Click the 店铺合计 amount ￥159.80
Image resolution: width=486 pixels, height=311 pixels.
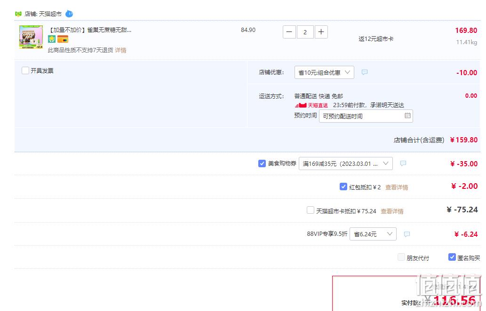point(464,140)
